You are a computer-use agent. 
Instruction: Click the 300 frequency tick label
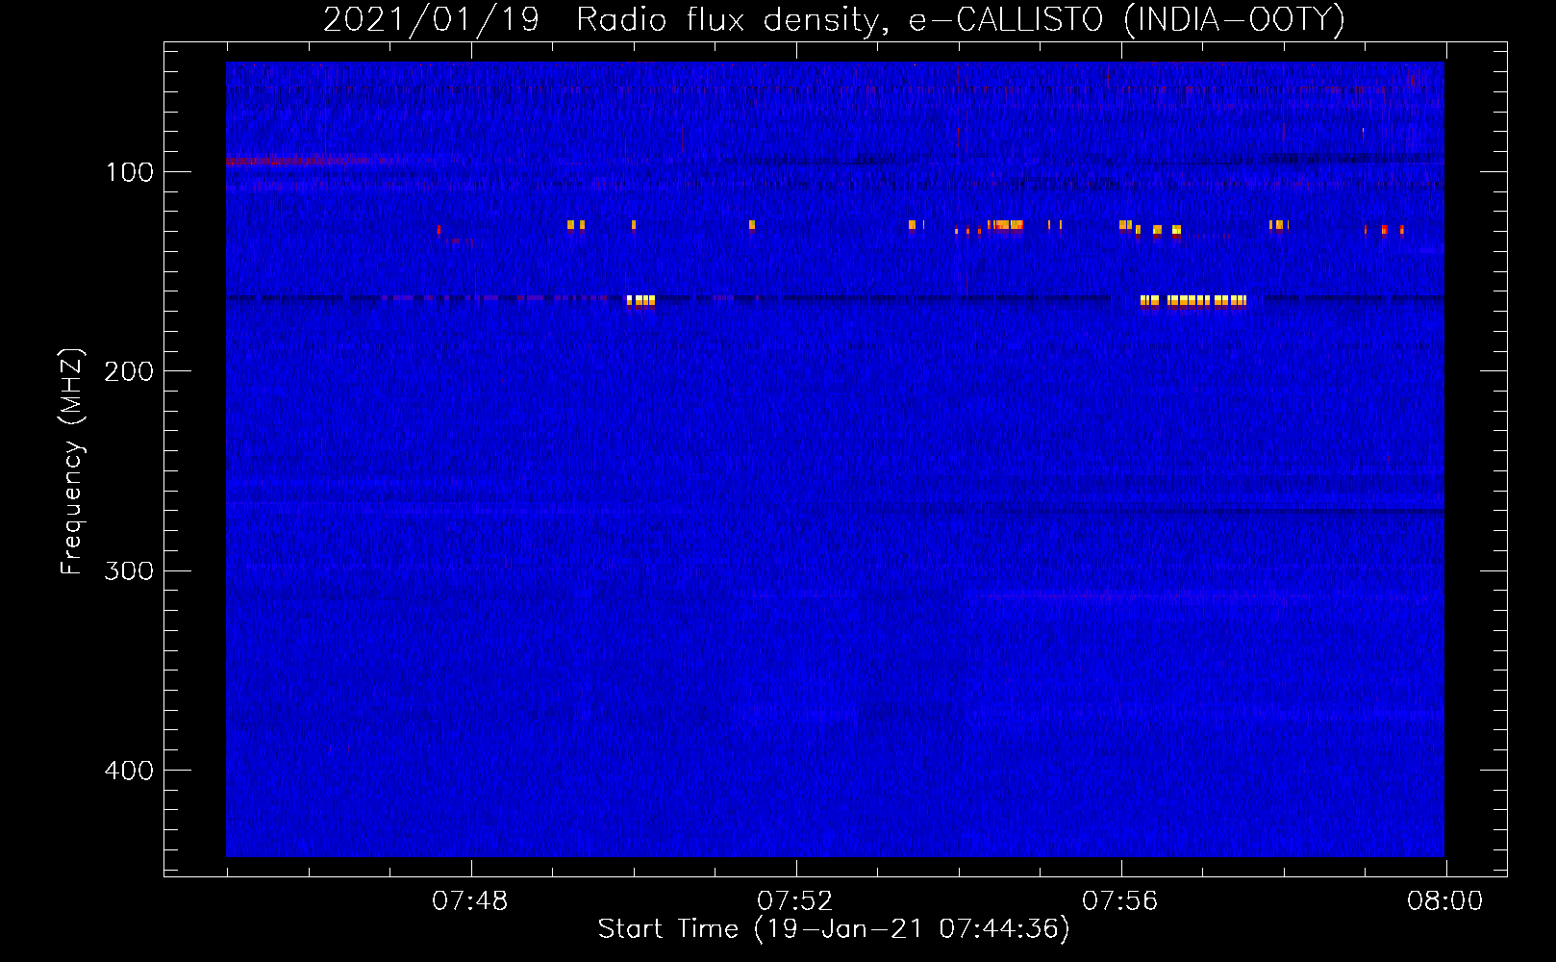[130, 571]
